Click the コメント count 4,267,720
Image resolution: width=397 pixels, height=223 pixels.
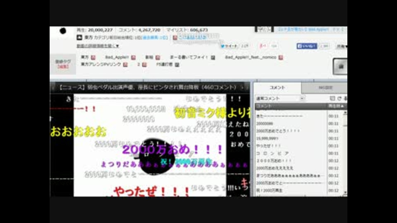tap(149, 30)
